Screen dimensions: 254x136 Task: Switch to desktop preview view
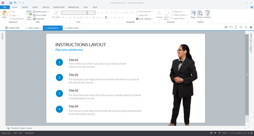(226, 27)
